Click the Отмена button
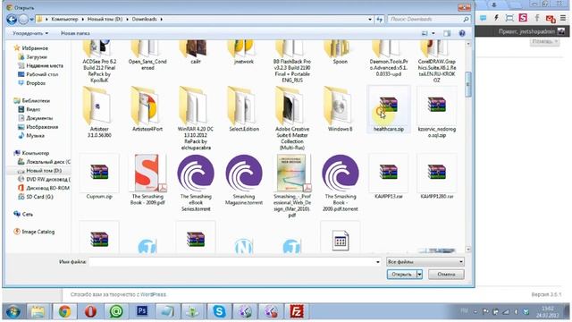572x322 pixels. click(x=446, y=275)
